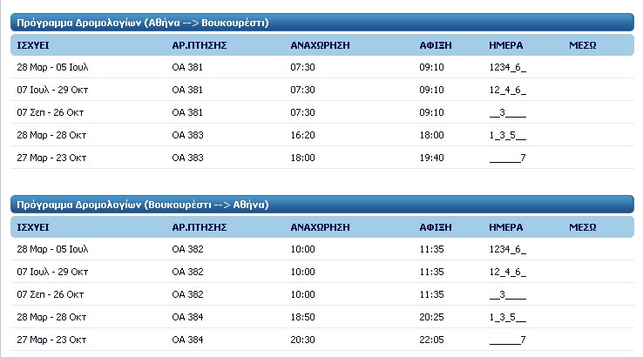The width and height of the screenshot is (643, 357).
Task: Click OA 382 in the 07 Σεπ - 26 Οκτ row
Action: coord(187,294)
